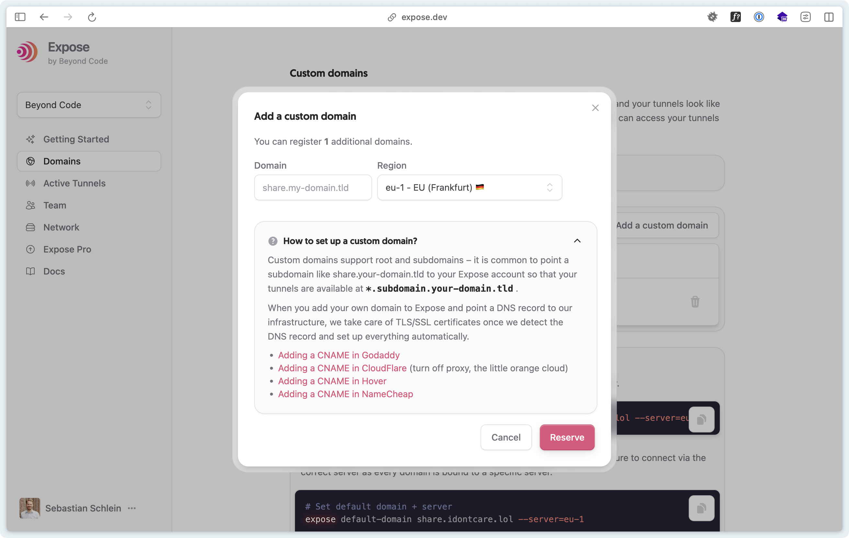Open the Region dropdown set to eu-1 Frankfurt
This screenshot has width=849, height=538.
[470, 187]
